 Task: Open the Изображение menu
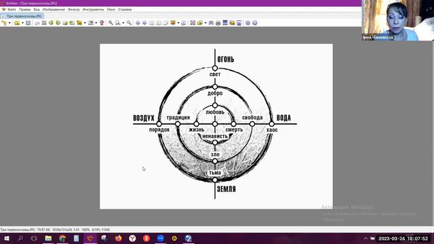click(54, 9)
